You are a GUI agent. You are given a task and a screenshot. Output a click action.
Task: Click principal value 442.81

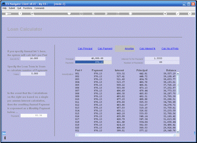(x=143, y=74)
